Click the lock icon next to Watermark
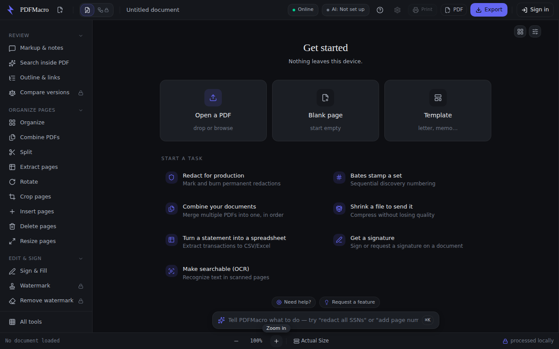Screen dimensions: 559x349 pyautogui.click(x=81, y=286)
